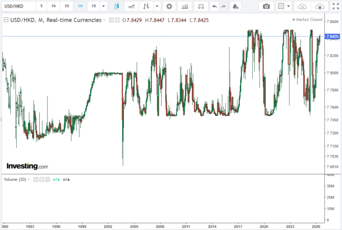
Task: Enter fullscreen chart mode
Action: [336, 6]
